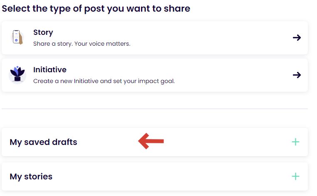Click the Initiative plant illustration icon
The image size is (317, 196).
coord(17,75)
